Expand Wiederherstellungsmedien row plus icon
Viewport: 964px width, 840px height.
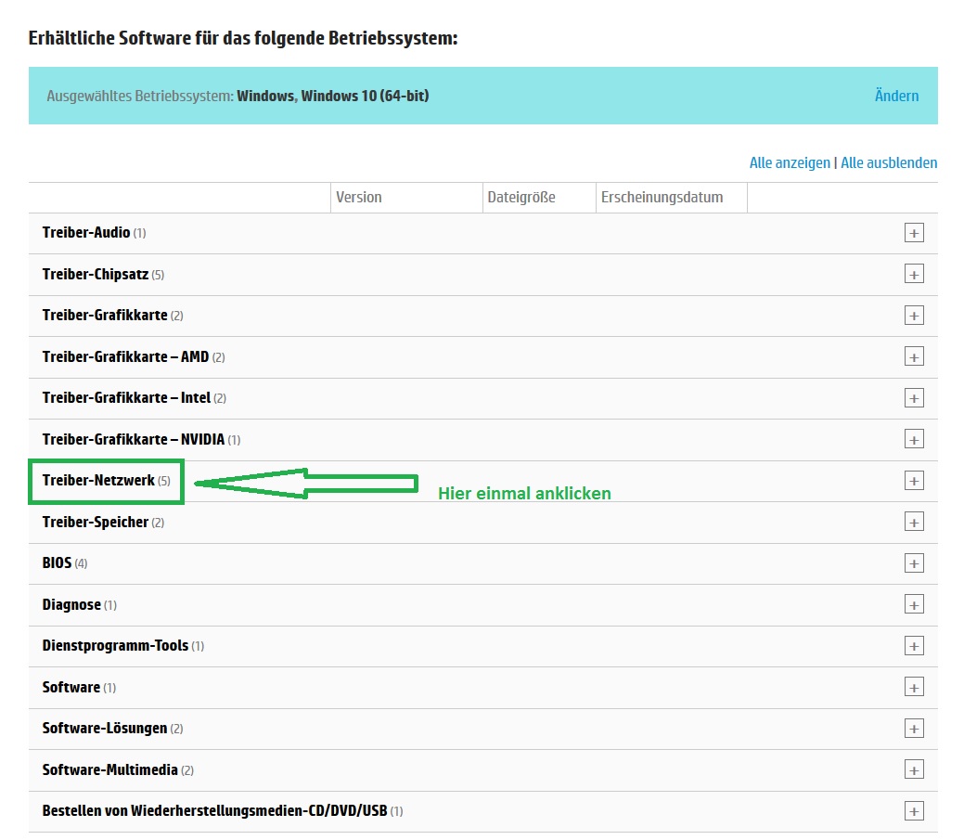point(914,811)
